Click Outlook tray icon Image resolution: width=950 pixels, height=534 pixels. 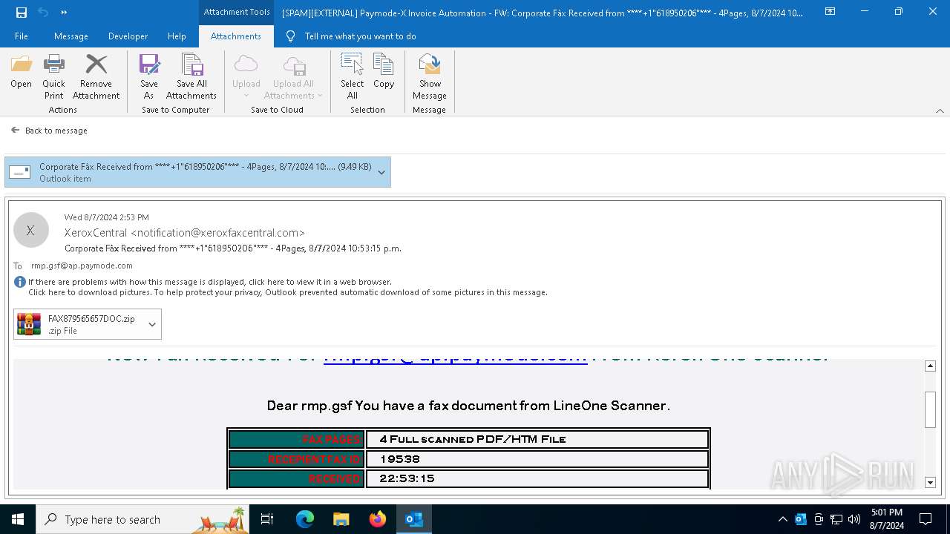801,519
